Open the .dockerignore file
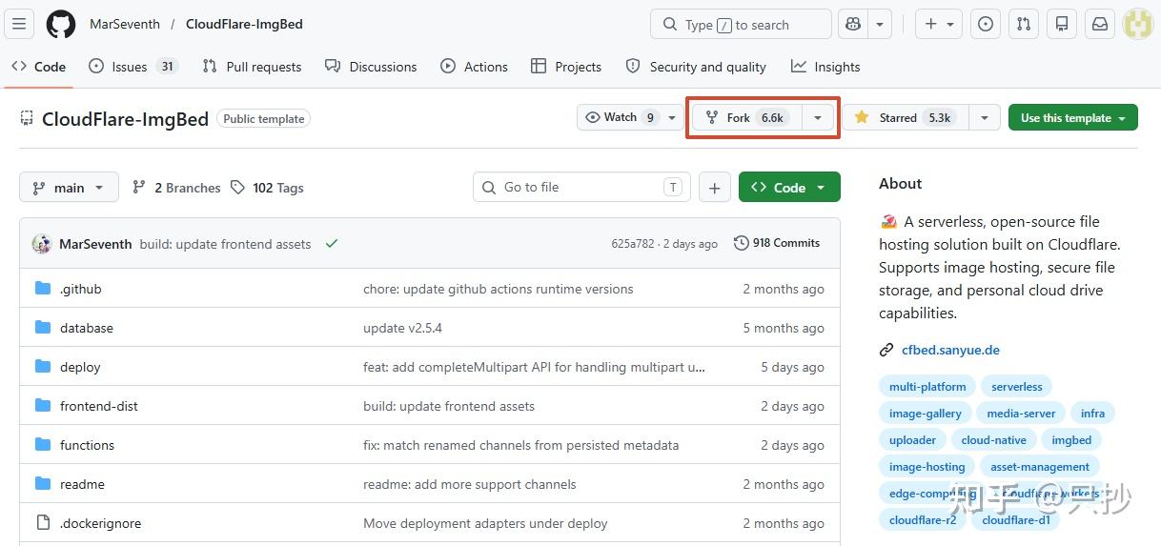The height and width of the screenshot is (546, 1161). (x=100, y=523)
